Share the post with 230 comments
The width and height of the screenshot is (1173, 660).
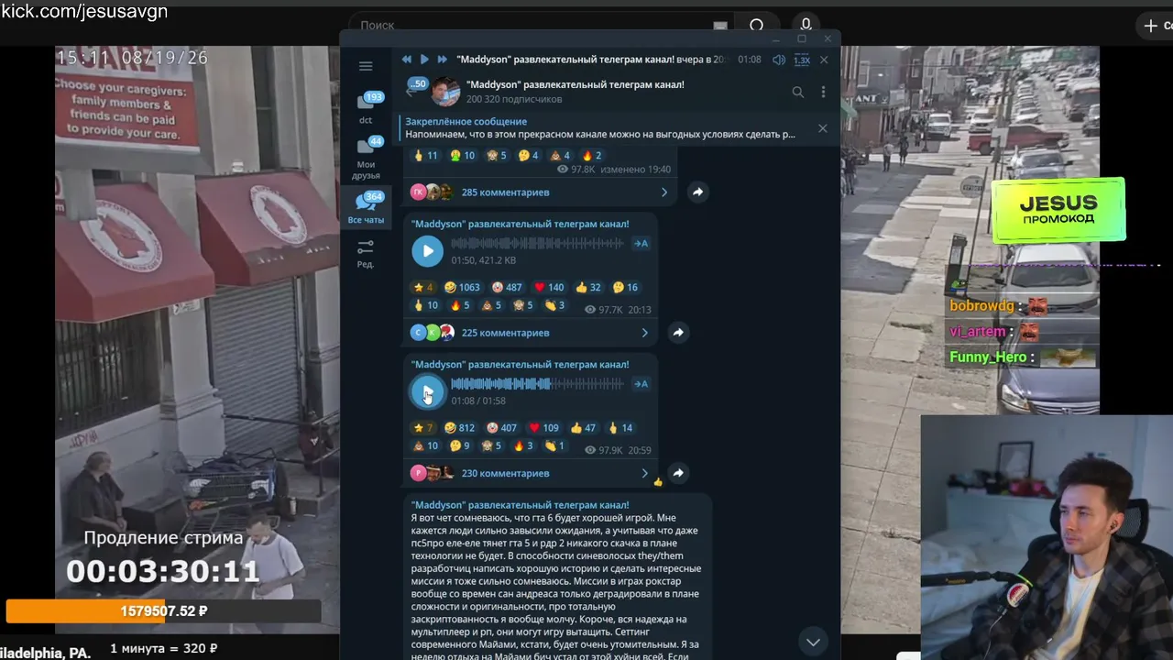coord(678,473)
